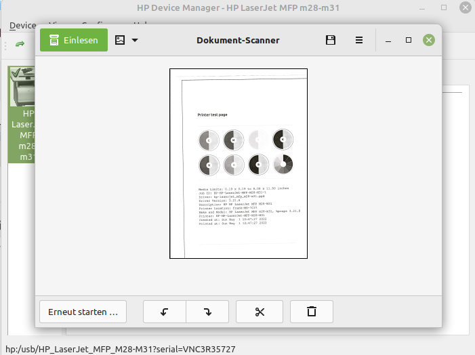
Task: Rotate the page to the left
Action: [x=165, y=312]
